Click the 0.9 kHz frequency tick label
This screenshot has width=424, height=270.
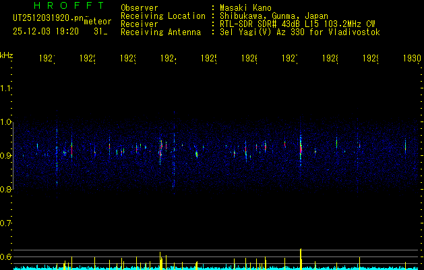pos(5,156)
